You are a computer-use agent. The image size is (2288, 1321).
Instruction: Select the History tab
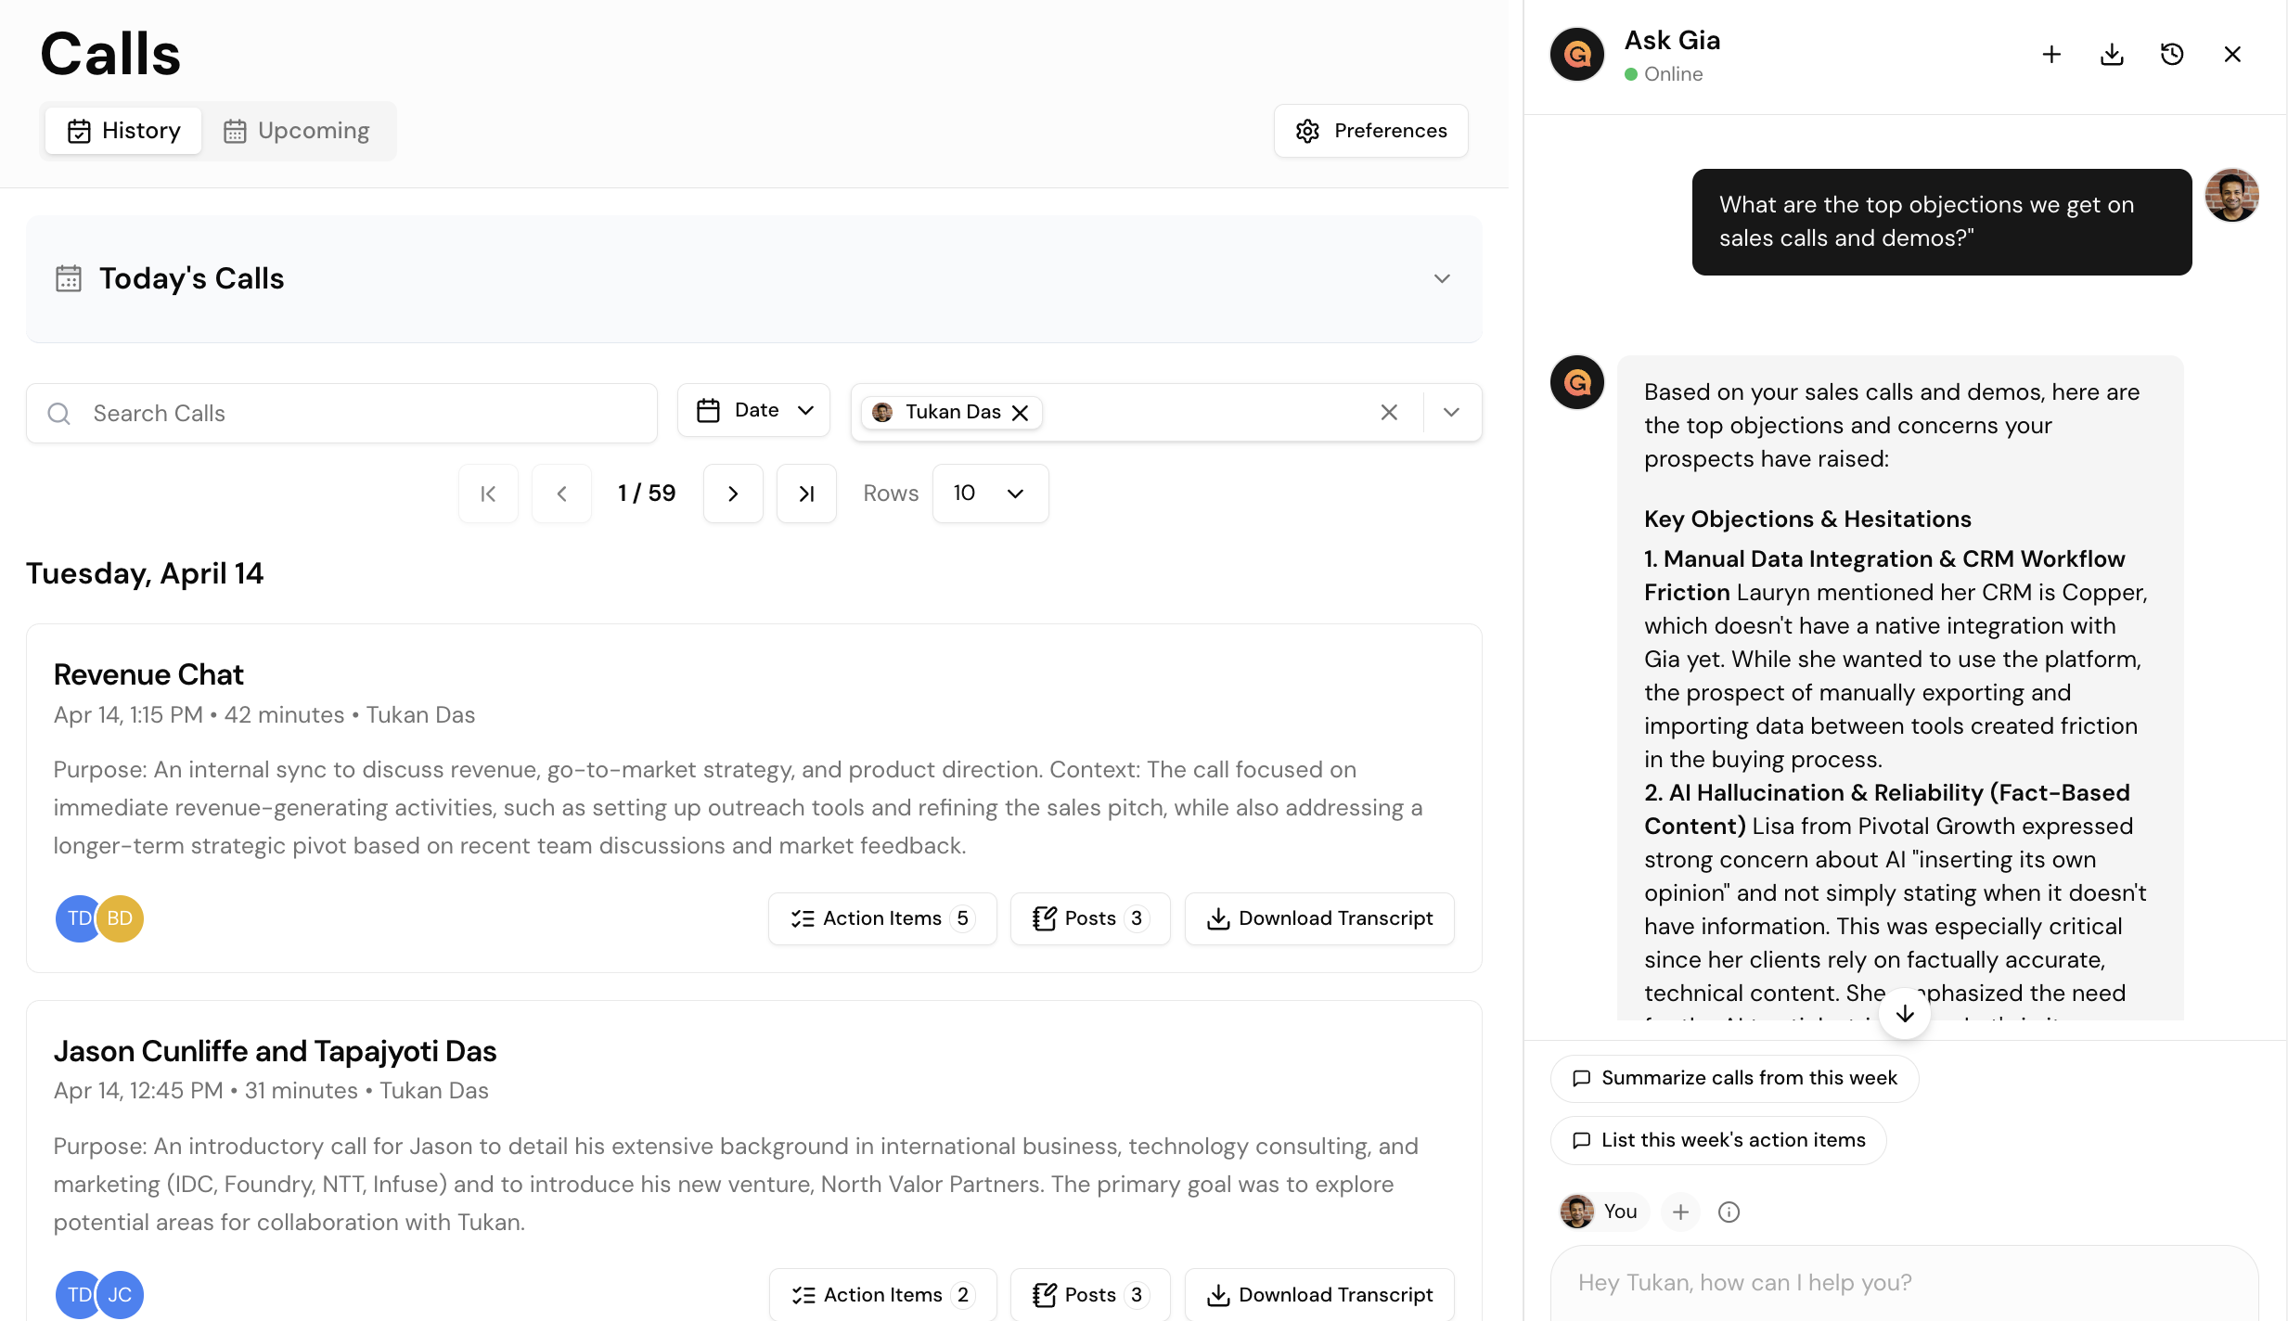pyautogui.click(x=123, y=131)
